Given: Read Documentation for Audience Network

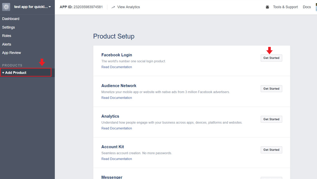Looking at the screenshot, I should pyautogui.click(x=117, y=98).
